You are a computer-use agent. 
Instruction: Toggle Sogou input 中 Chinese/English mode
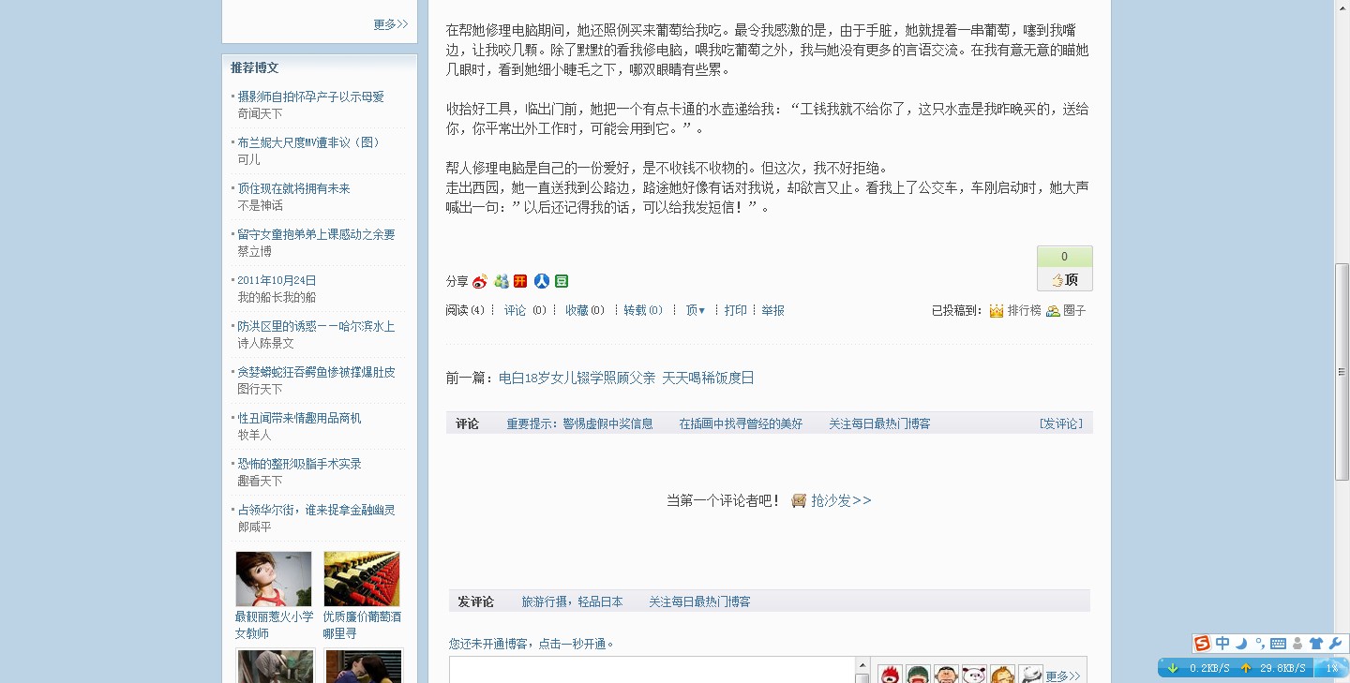tap(1222, 644)
